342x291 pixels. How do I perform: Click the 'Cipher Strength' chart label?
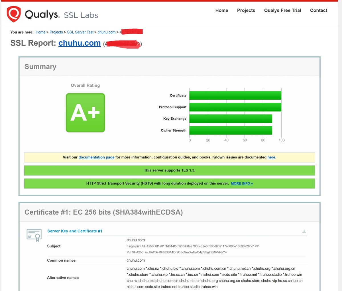(x=174, y=131)
